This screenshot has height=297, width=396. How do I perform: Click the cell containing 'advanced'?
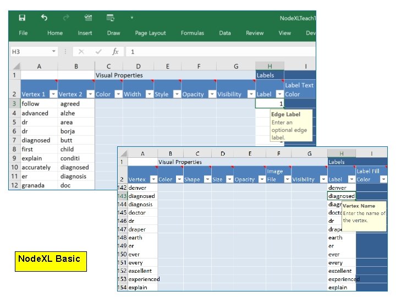click(39, 113)
